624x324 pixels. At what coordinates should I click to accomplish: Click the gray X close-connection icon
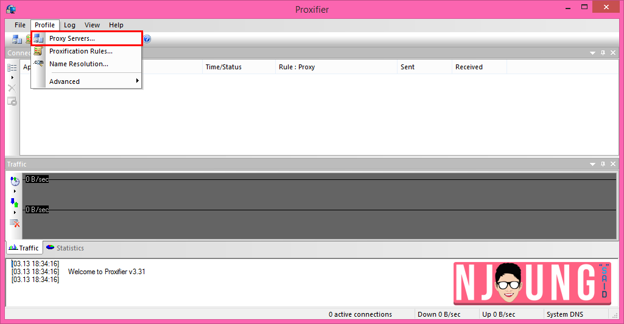click(x=12, y=88)
